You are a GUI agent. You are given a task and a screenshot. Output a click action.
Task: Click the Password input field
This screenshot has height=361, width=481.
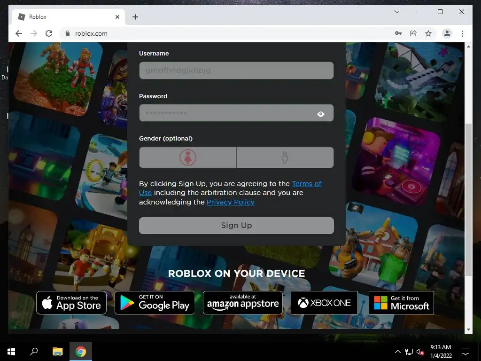tap(236, 113)
